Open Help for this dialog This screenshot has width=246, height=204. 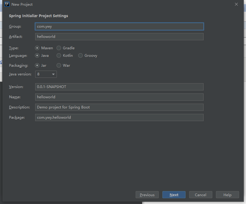pos(227,195)
